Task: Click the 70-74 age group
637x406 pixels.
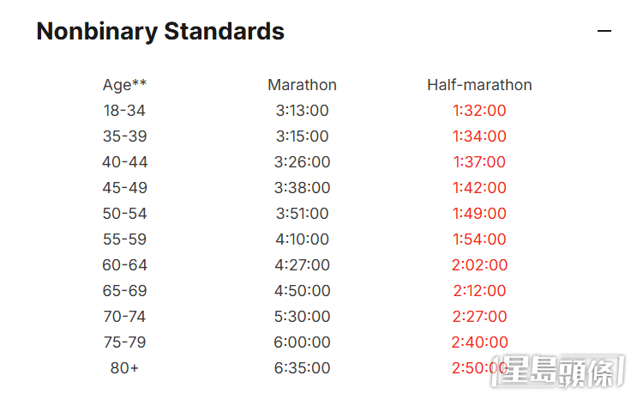Action: click(x=124, y=317)
